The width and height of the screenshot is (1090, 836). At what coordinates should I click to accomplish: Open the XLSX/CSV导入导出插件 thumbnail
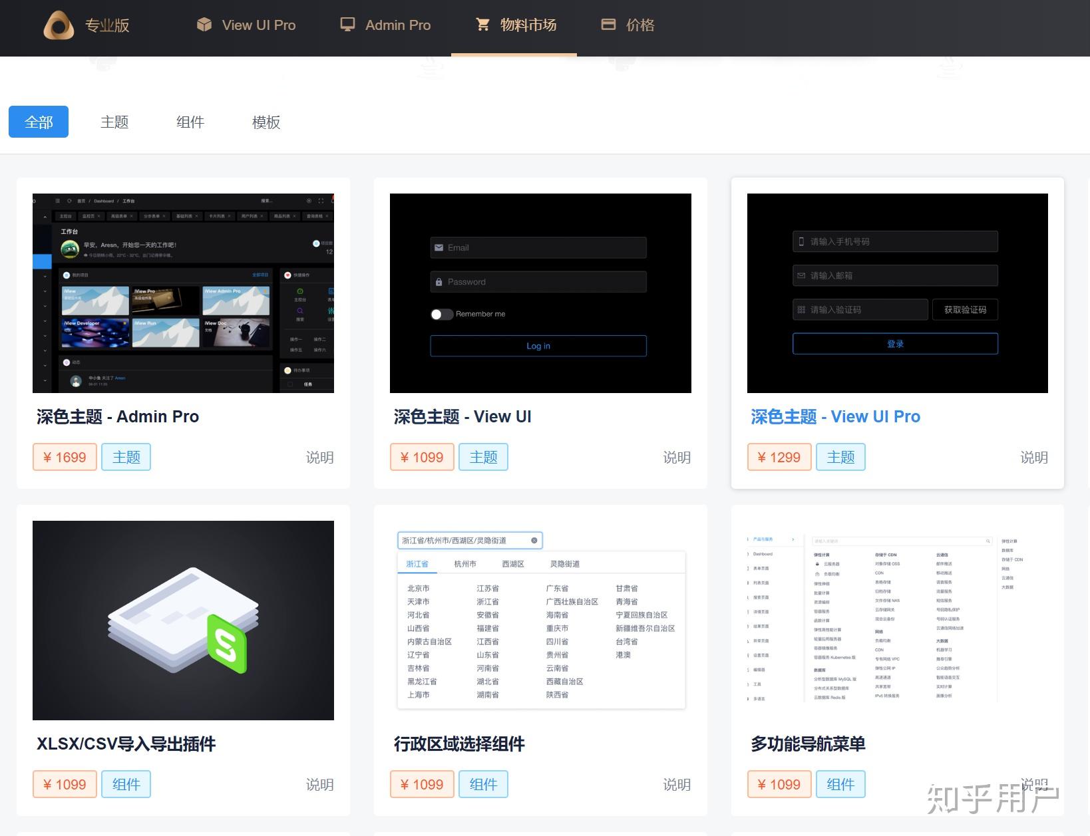point(183,619)
